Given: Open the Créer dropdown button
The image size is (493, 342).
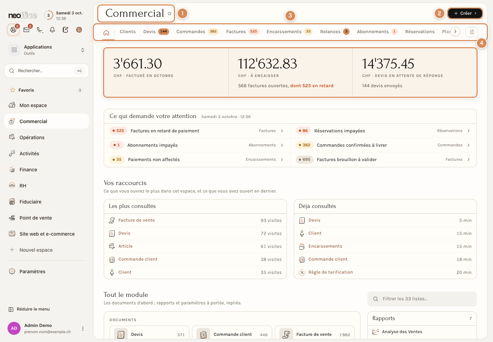Looking at the screenshot, I should pos(465,13).
